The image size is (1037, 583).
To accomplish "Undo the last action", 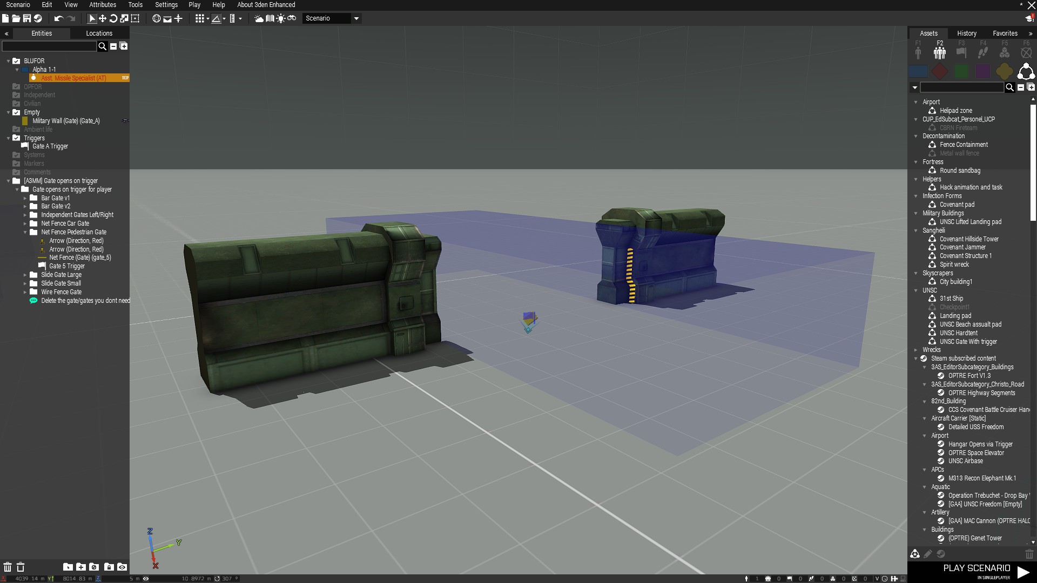I will coord(58,18).
